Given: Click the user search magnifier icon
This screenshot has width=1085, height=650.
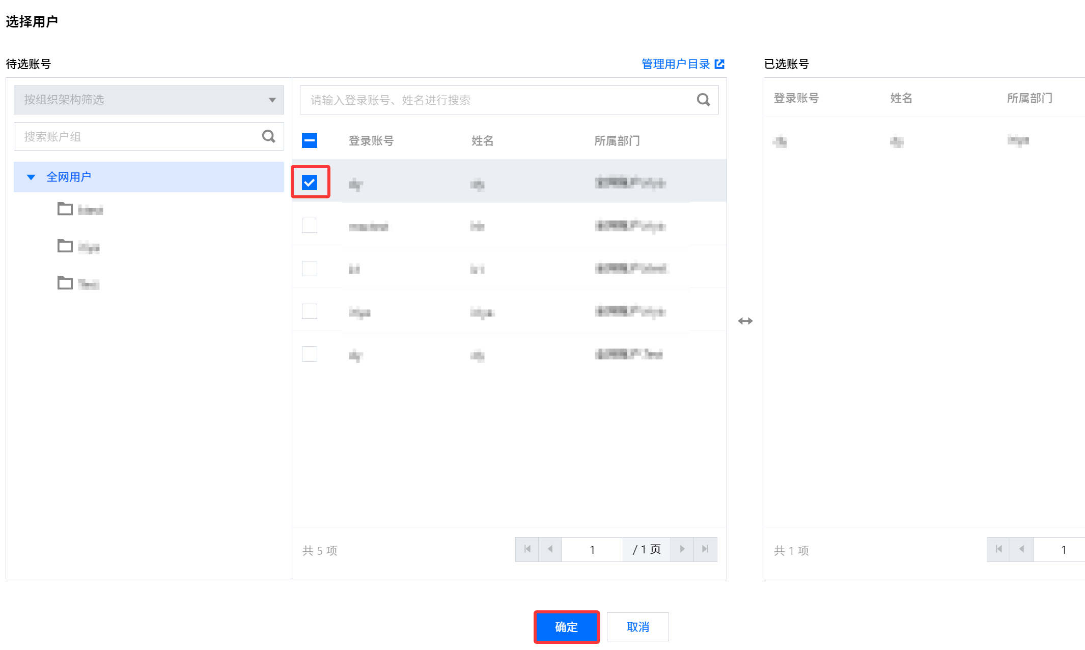Looking at the screenshot, I should [703, 100].
